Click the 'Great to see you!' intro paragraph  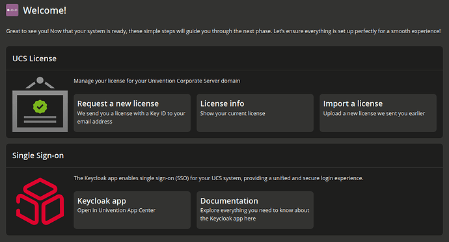pyautogui.click(x=223, y=31)
